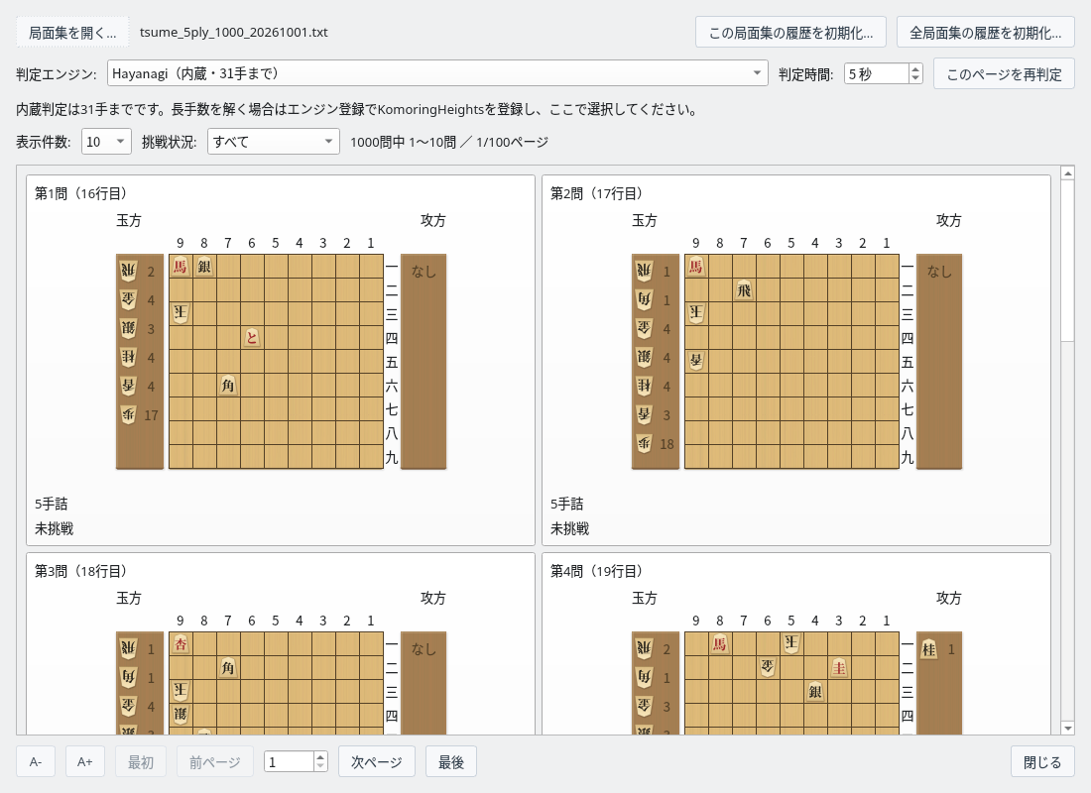Open the 挑戦状況 filter dropdown

tap(274, 142)
